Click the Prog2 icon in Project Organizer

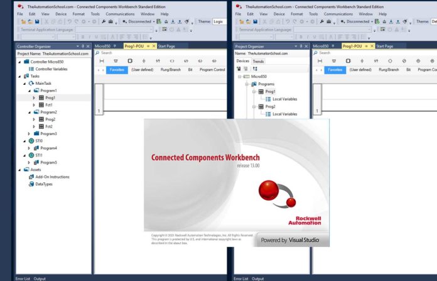tap(261, 107)
